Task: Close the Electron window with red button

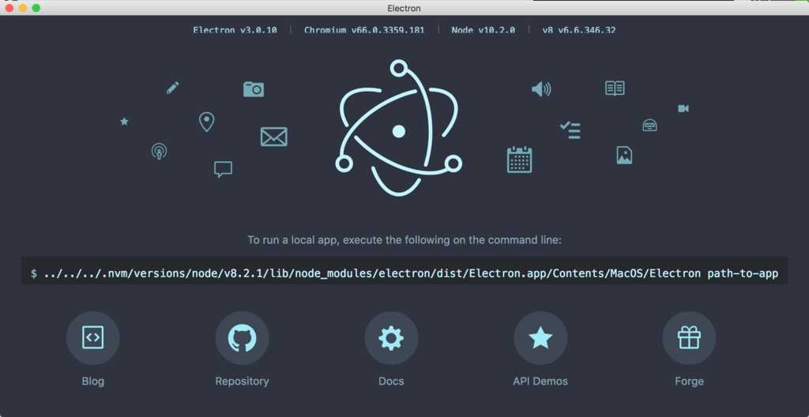Action: pyautogui.click(x=9, y=8)
